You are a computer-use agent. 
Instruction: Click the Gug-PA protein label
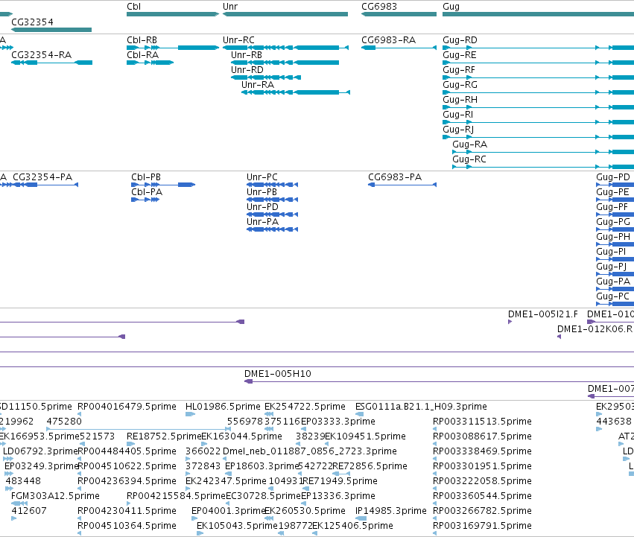[613, 282]
